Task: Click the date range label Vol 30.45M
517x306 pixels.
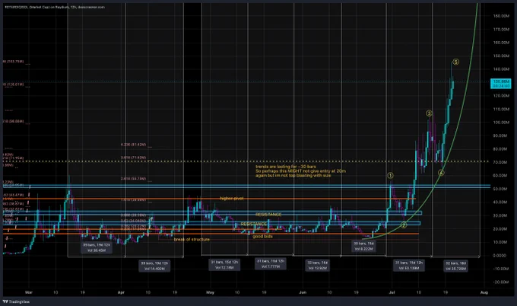Action: [97, 247]
